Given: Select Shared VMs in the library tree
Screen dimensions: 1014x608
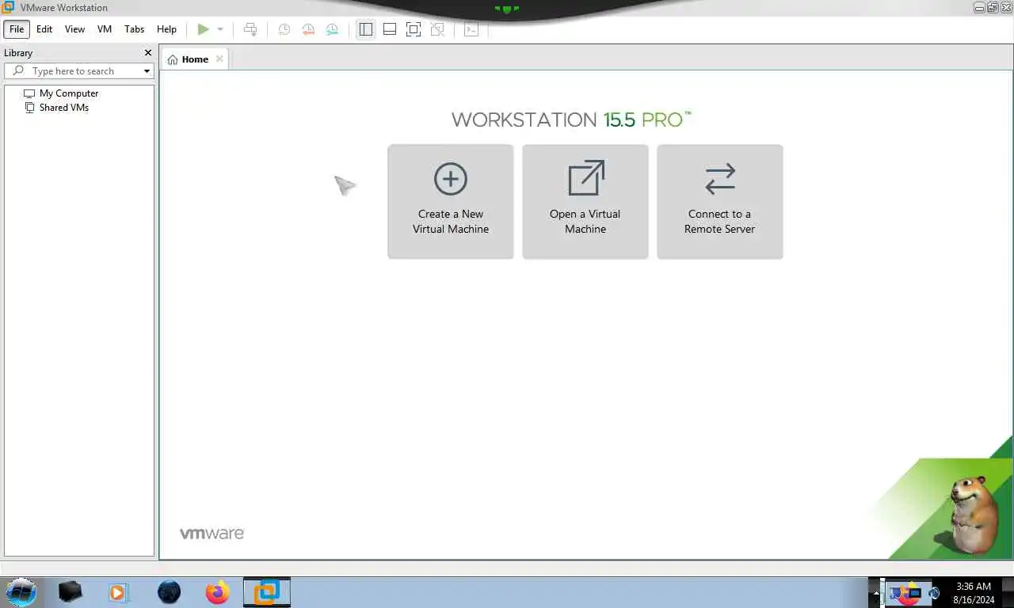Looking at the screenshot, I should 63,108.
